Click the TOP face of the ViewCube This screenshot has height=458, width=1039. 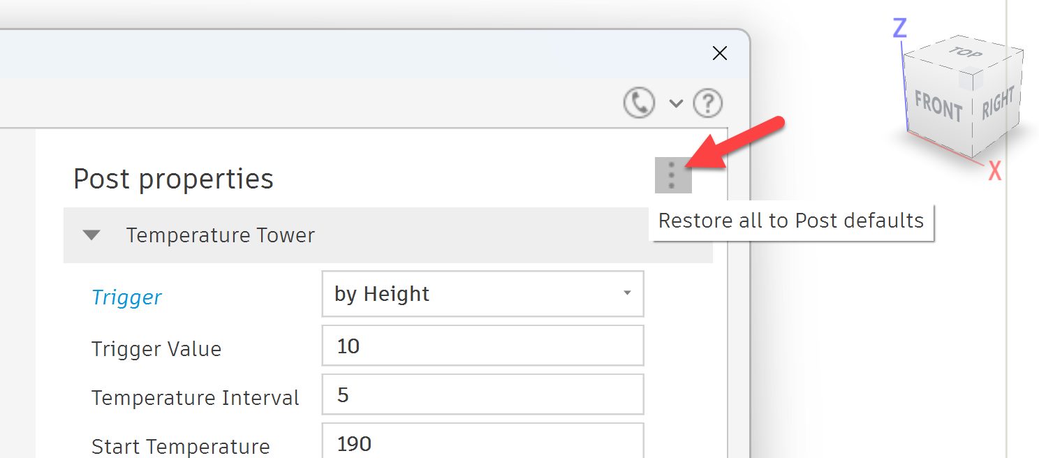965,56
